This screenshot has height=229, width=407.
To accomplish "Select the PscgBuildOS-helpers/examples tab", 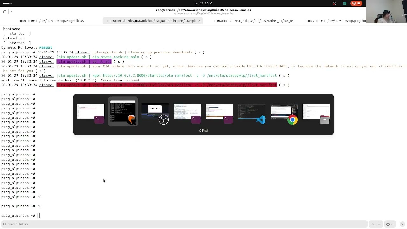I will pyautogui.click(x=151, y=21).
